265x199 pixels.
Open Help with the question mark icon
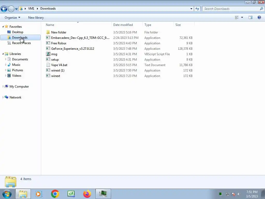(x=259, y=17)
